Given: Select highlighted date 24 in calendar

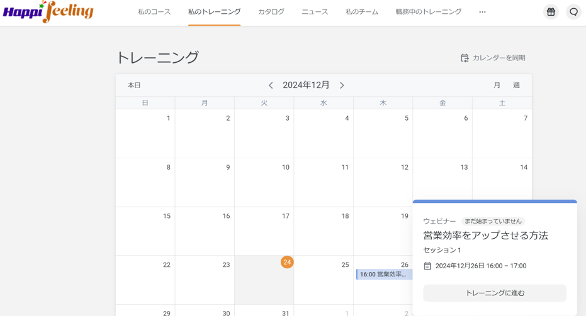Looking at the screenshot, I should (287, 262).
